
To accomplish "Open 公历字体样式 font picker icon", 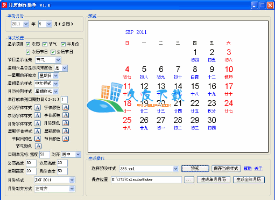I will tap(37, 108).
